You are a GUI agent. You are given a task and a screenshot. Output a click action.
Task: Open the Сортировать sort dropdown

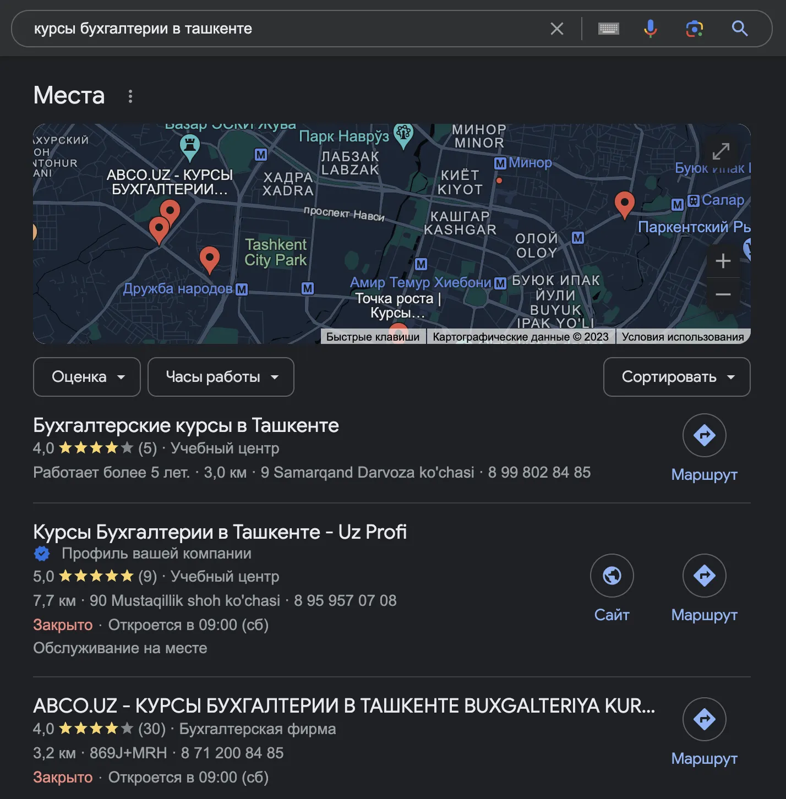677,377
